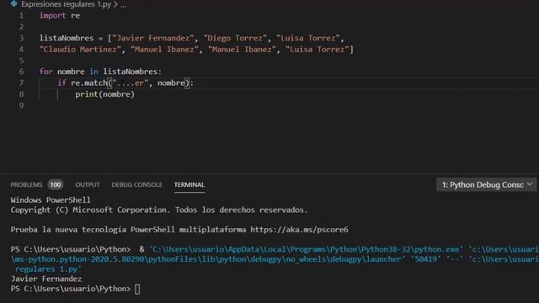The width and height of the screenshot is (539, 303).
Task: Click line number 6 in gutter
Action: pos(21,72)
